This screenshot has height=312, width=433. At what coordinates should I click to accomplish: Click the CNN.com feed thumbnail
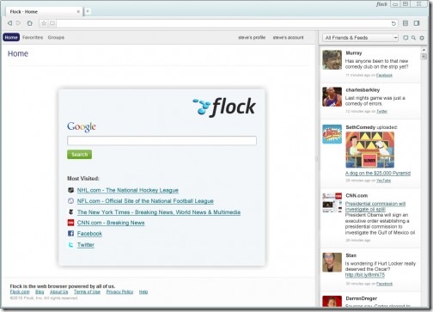[332, 203]
